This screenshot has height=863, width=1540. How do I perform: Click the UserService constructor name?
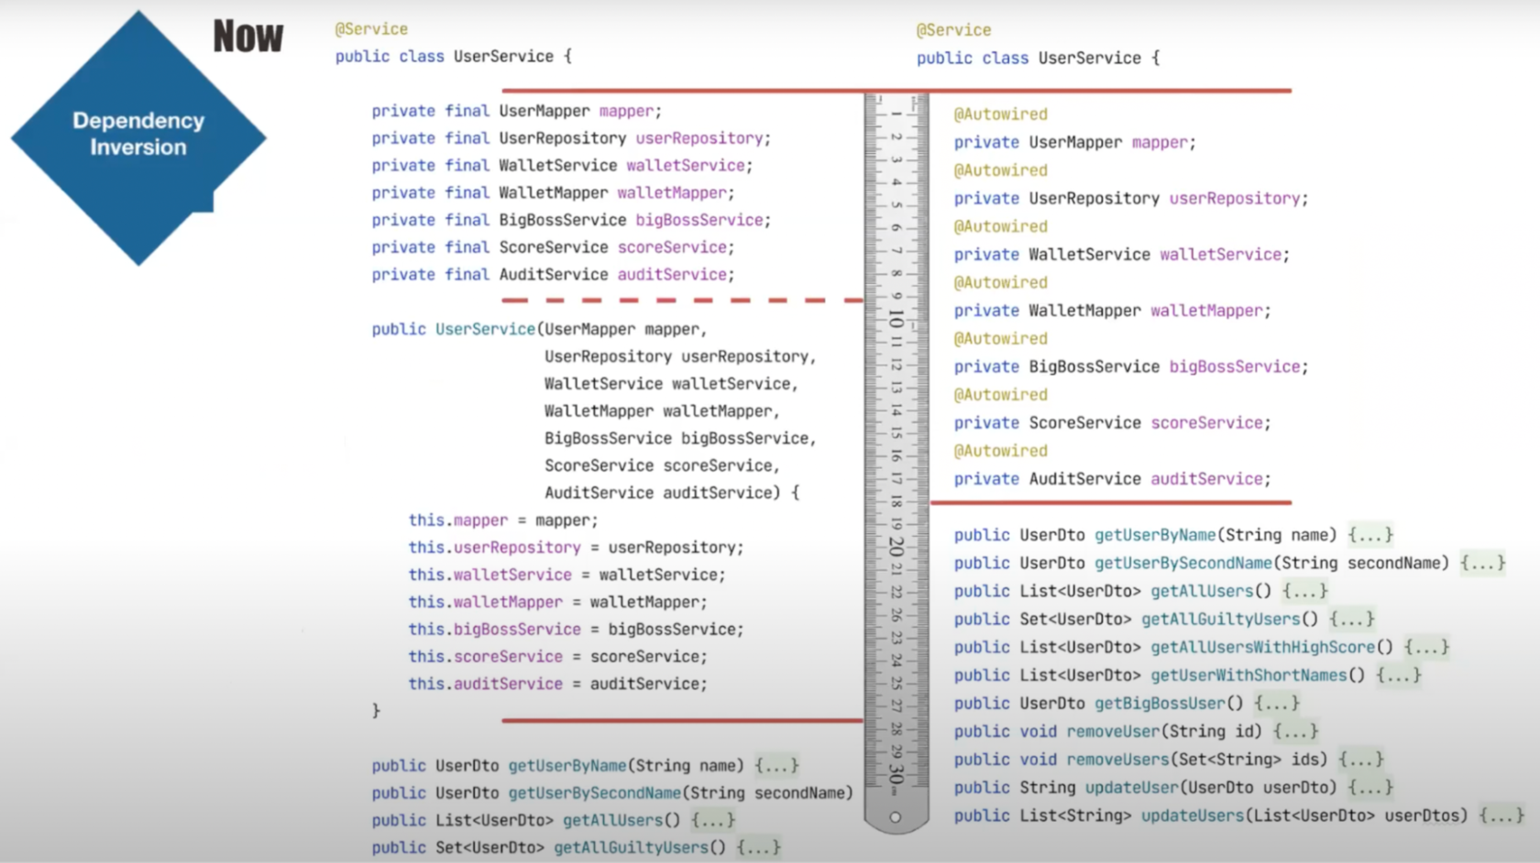[485, 329]
